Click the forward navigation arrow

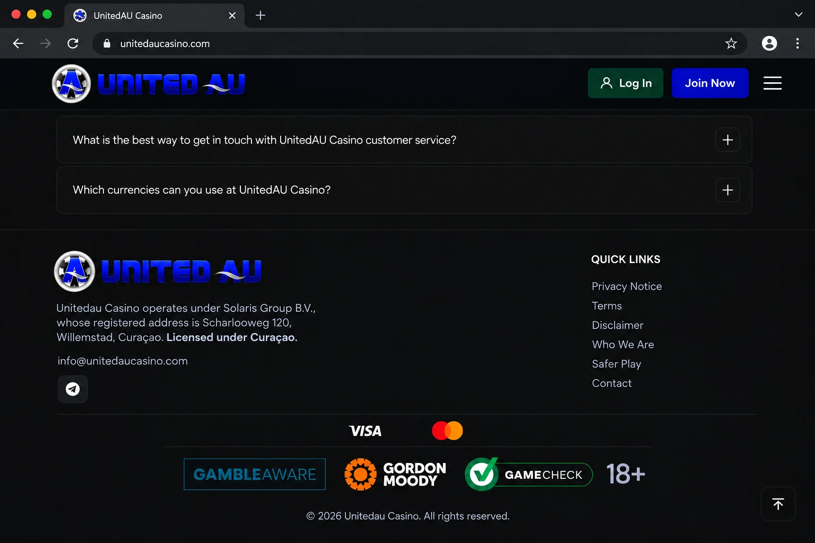[46, 43]
